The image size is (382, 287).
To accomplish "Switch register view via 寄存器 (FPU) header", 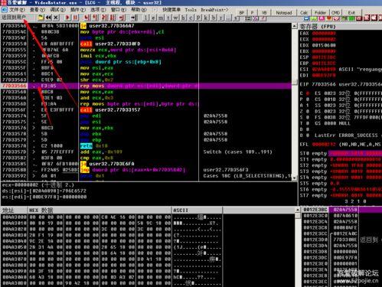I will coord(318,27).
